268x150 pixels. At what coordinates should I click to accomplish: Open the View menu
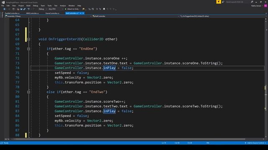(x=14, y=5)
